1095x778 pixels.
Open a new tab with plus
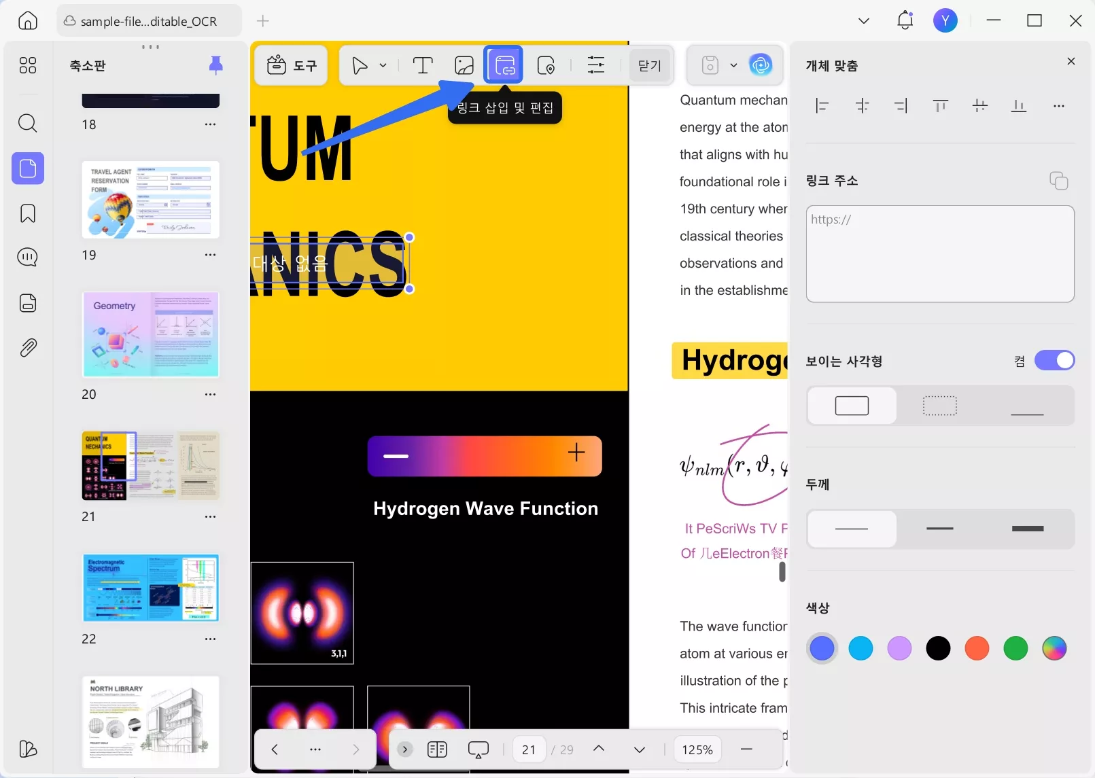[263, 21]
